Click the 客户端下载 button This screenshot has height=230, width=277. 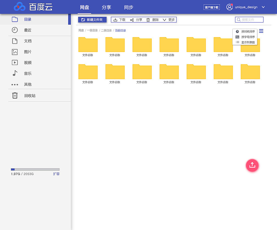click(x=212, y=7)
